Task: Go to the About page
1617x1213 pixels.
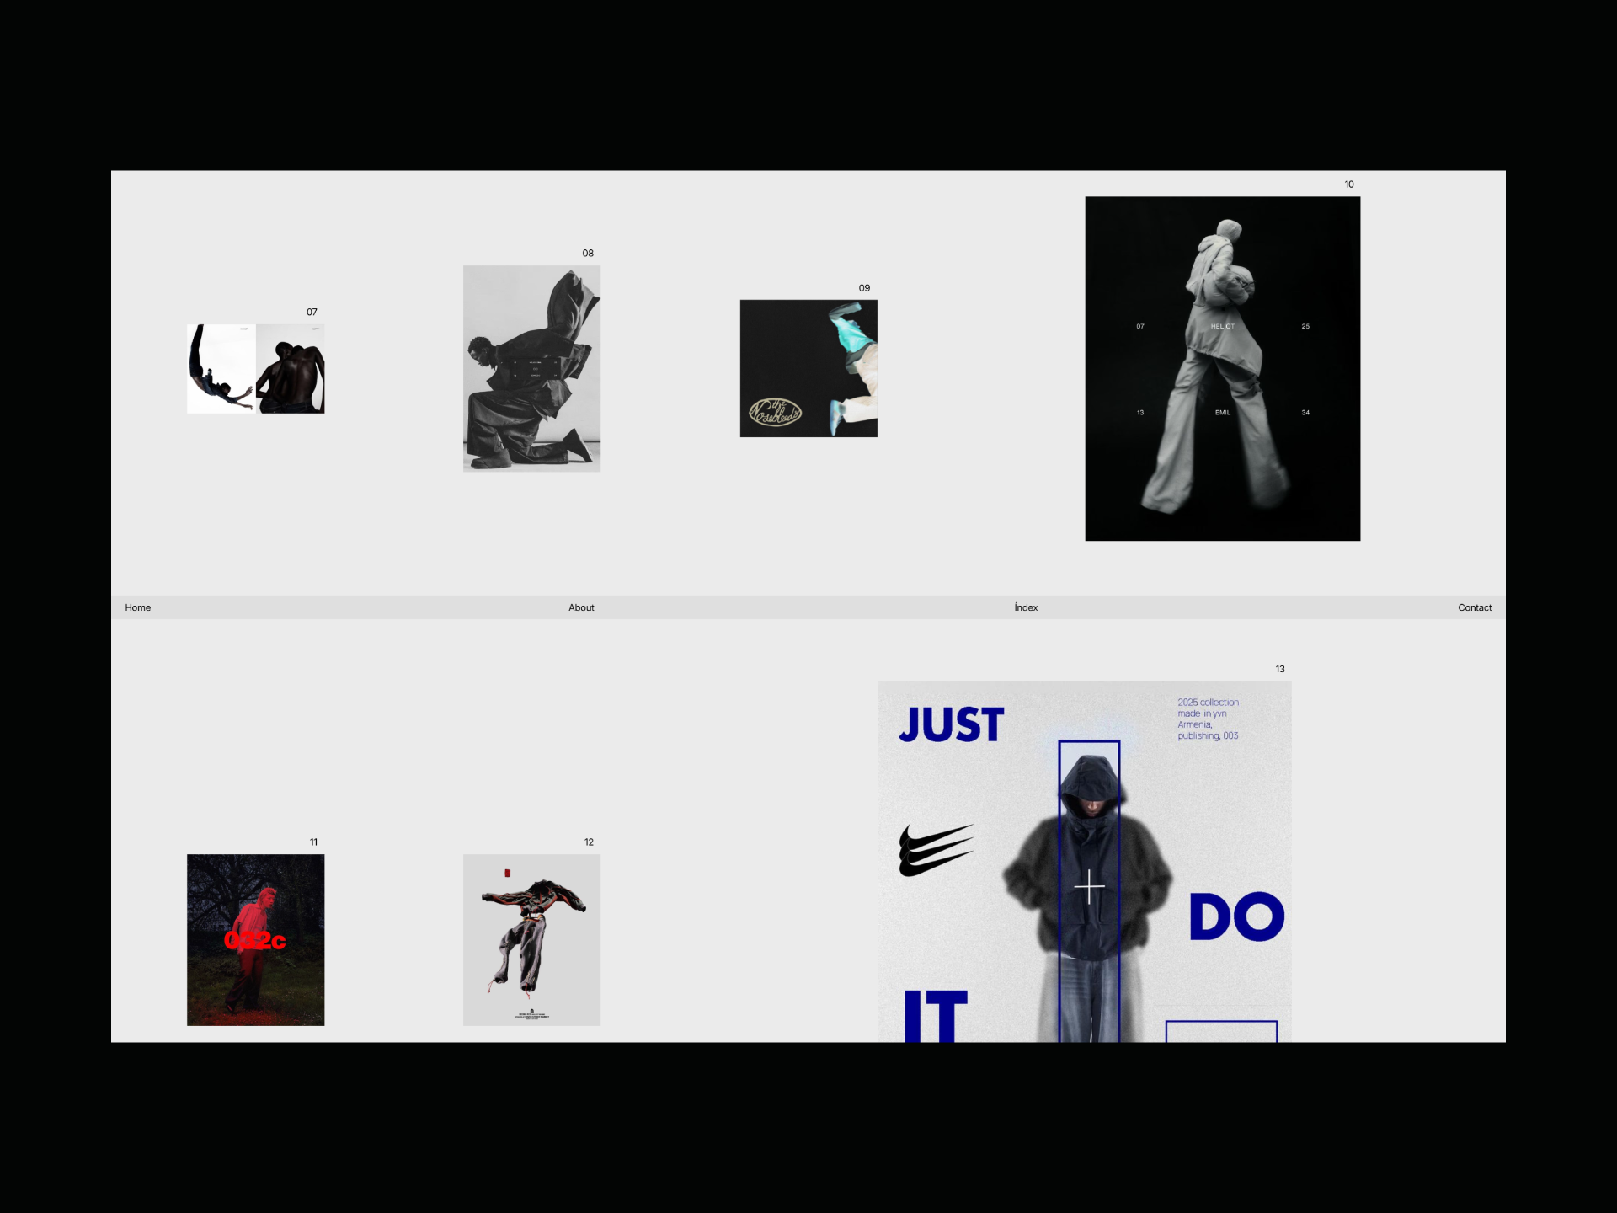Action: coord(581,607)
